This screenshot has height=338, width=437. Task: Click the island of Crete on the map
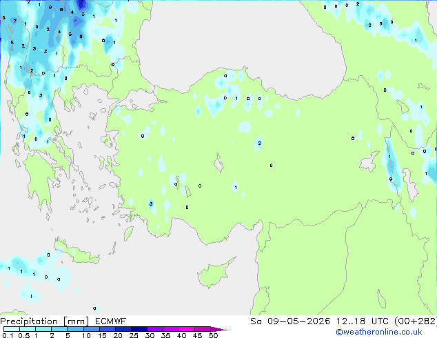pyautogui.click(x=75, y=252)
